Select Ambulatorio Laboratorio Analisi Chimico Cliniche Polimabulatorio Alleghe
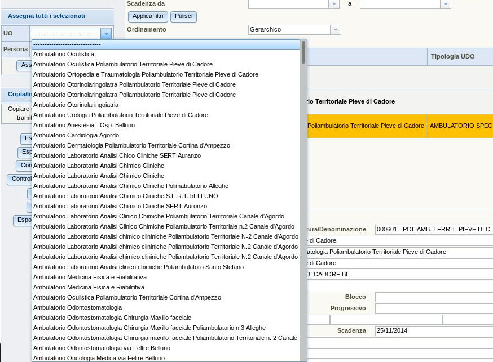This screenshot has height=362, width=493. [x=131, y=186]
